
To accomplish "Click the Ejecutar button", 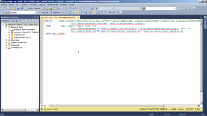I will click(44, 13).
